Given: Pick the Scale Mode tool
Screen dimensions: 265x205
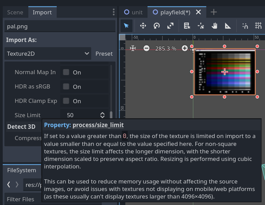Looking at the screenshot, I should pos(170,26).
